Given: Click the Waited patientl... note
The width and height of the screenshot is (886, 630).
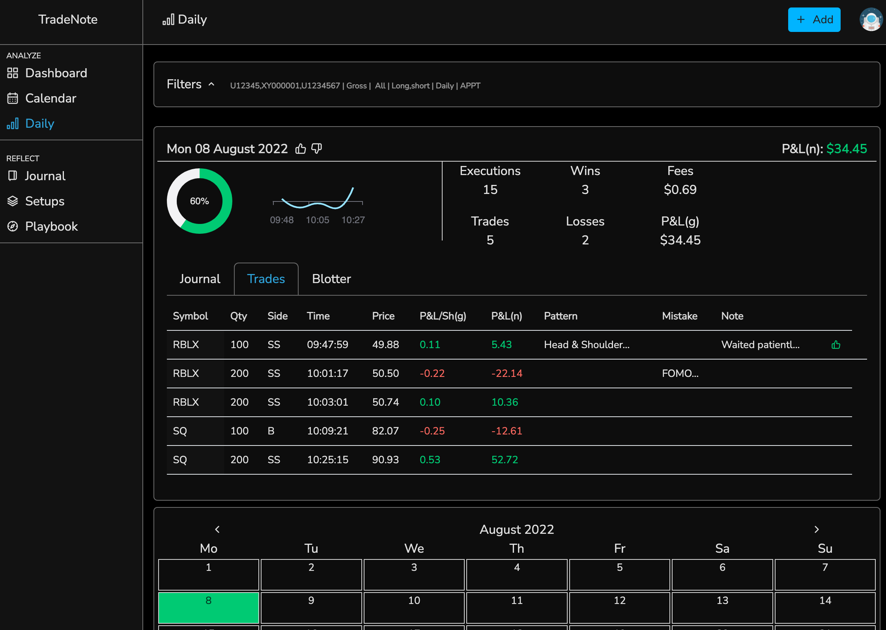Looking at the screenshot, I should (x=760, y=345).
